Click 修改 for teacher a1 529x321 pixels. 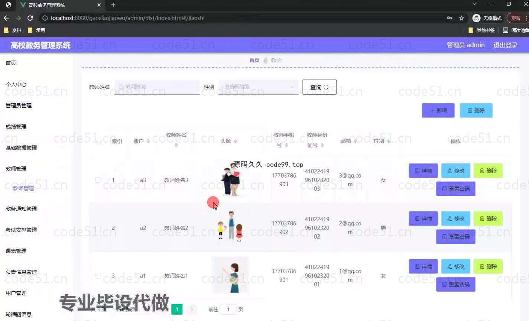pos(456,266)
